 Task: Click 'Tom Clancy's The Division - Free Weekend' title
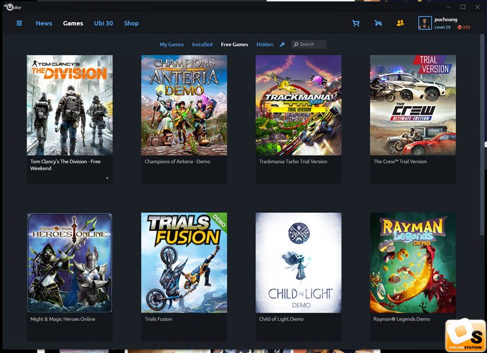tap(65, 165)
